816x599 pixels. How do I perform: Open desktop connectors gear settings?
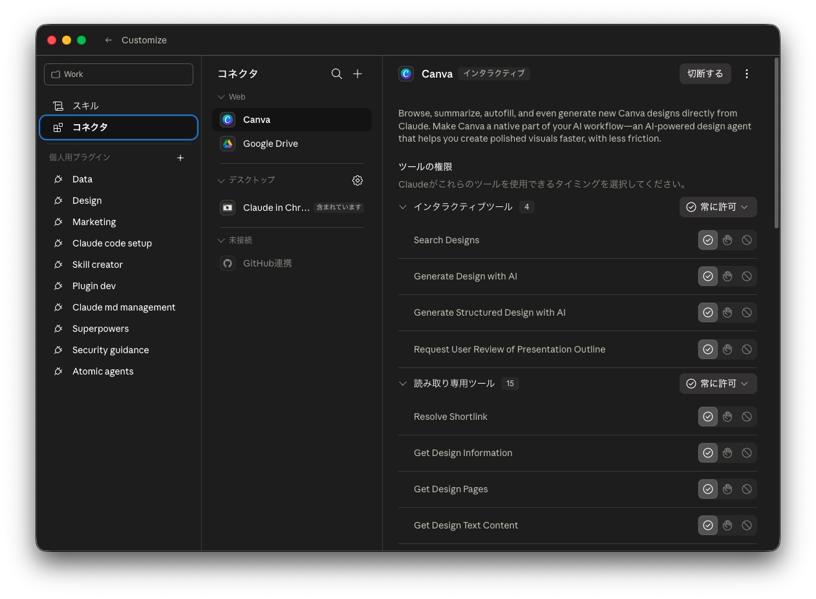point(358,180)
